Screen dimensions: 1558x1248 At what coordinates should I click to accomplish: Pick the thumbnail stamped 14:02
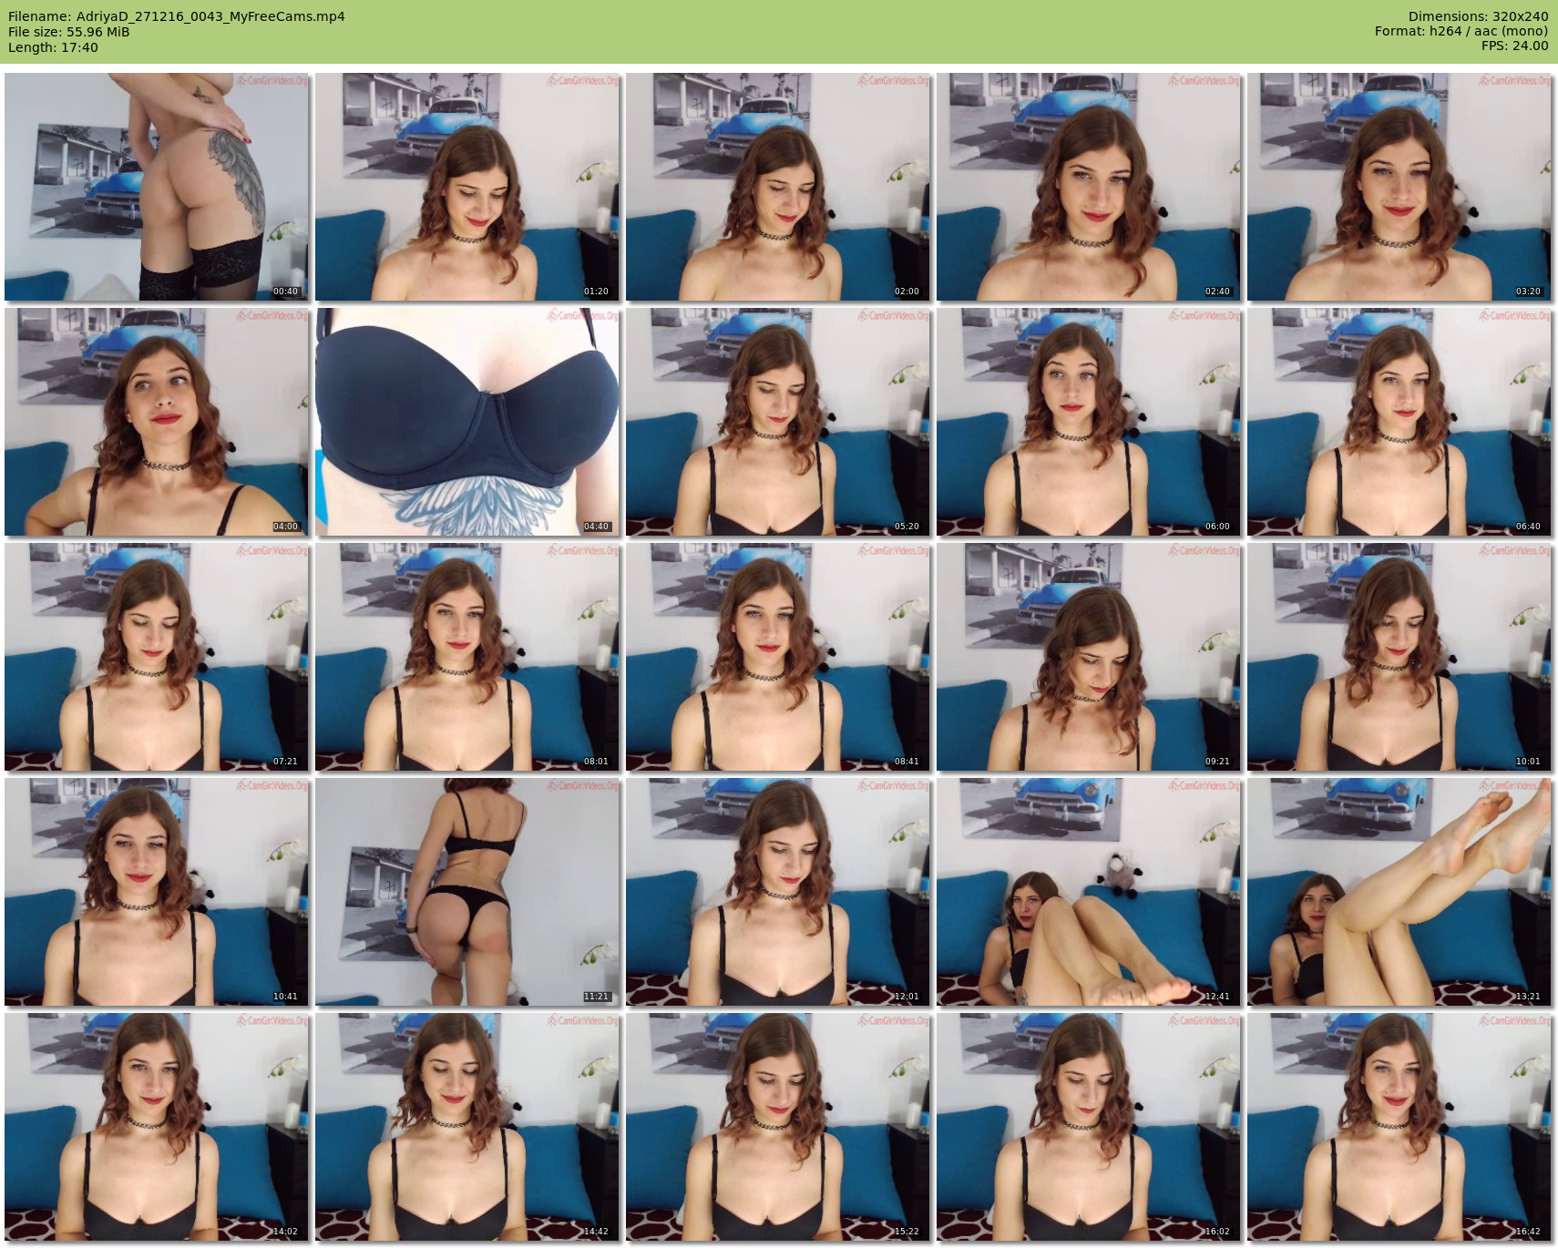[x=157, y=1127]
